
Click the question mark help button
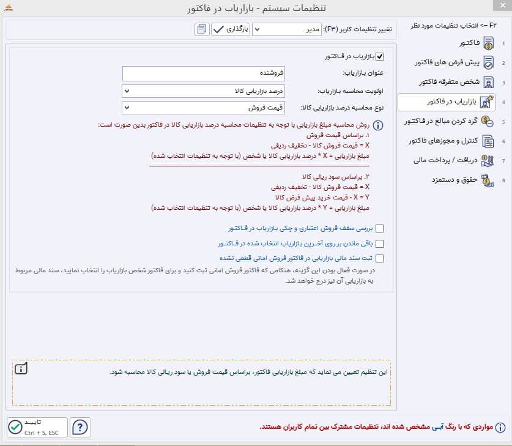tap(80, 427)
